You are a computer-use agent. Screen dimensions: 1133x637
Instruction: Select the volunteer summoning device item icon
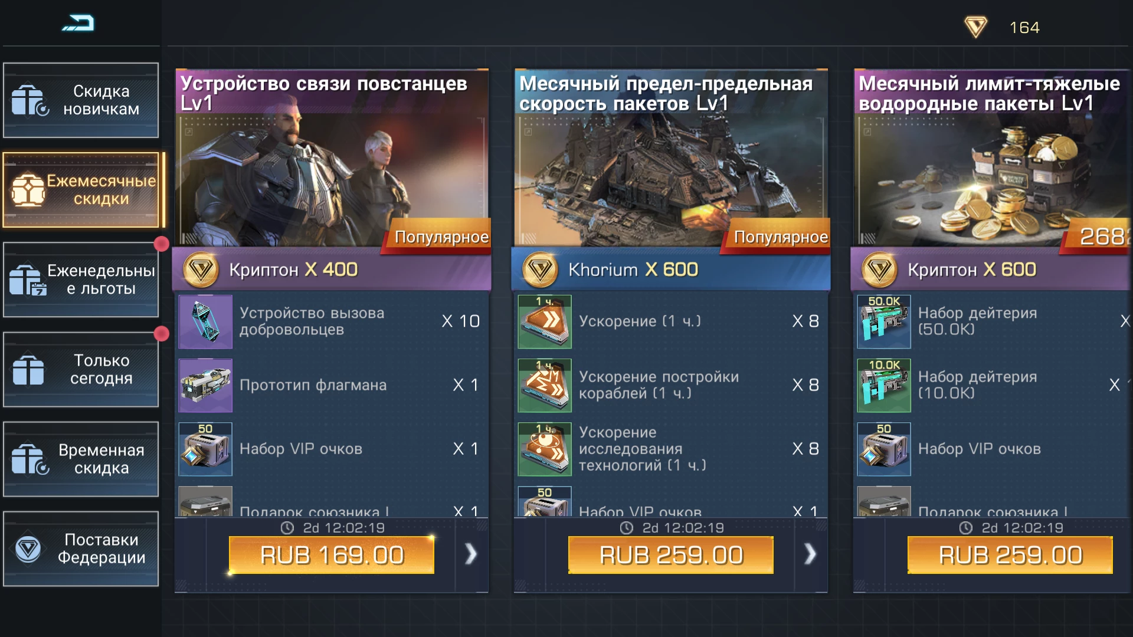pyautogui.click(x=205, y=321)
